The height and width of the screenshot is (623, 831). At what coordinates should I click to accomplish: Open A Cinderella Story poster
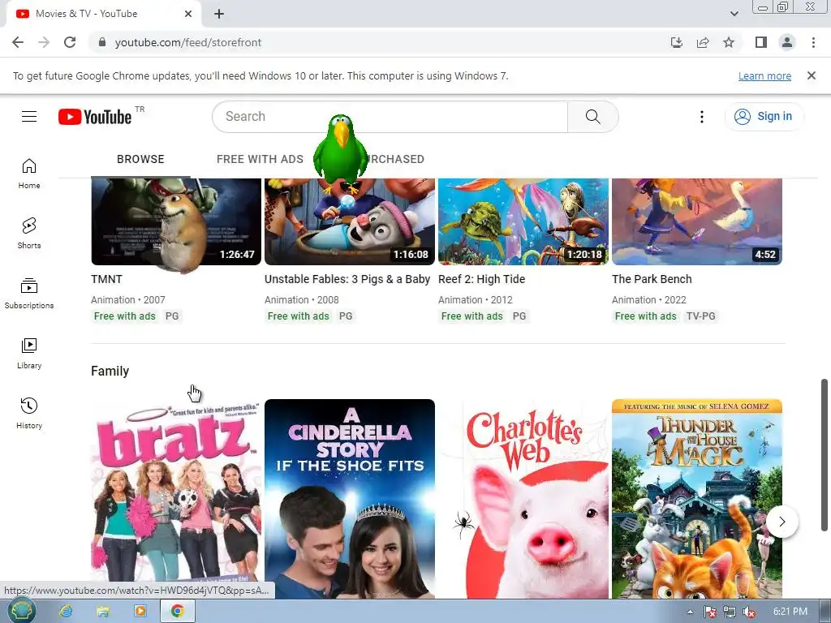click(x=350, y=499)
